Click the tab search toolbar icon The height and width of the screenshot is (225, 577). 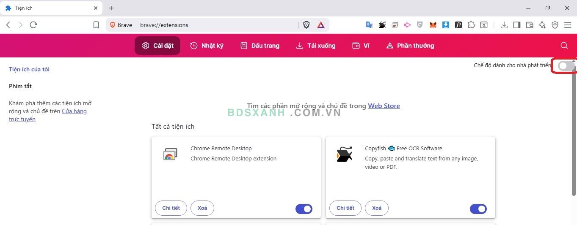pos(484,25)
